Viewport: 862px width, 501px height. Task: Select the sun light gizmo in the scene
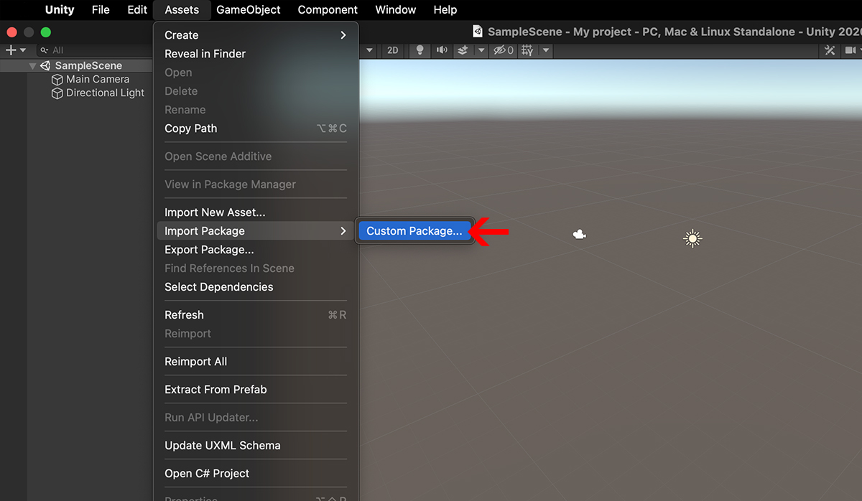click(692, 239)
